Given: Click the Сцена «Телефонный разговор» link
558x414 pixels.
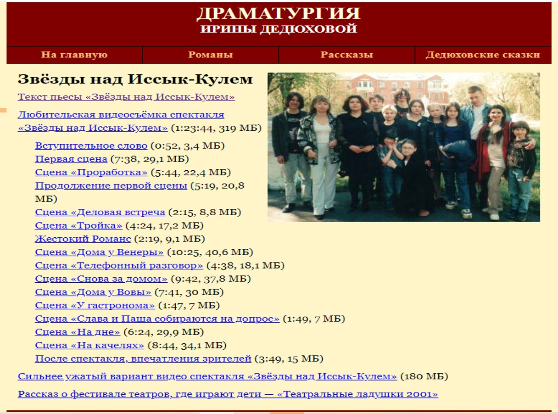Looking at the screenshot, I should pyautogui.click(x=119, y=266).
